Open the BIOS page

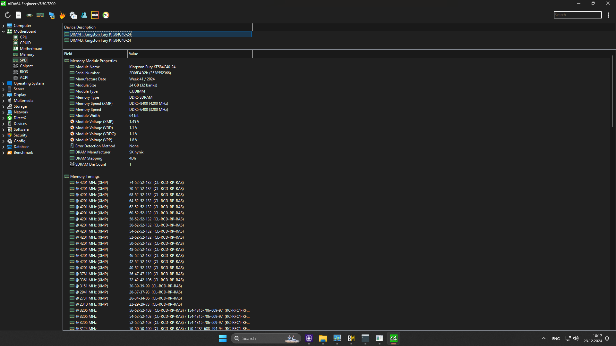coord(24,72)
